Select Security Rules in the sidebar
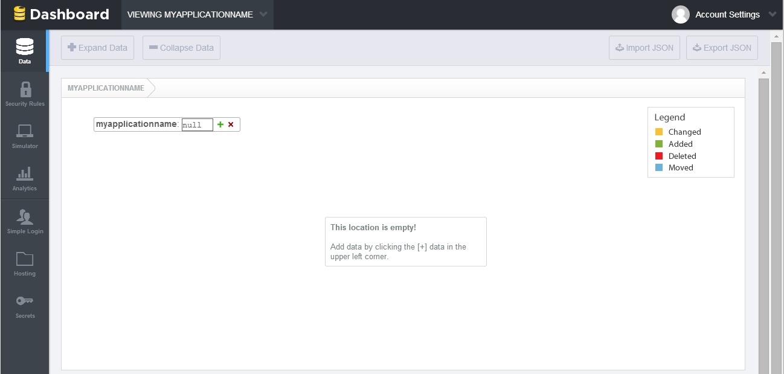Image resolution: width=784 pixels, height=374 pixels. [24, 94]
